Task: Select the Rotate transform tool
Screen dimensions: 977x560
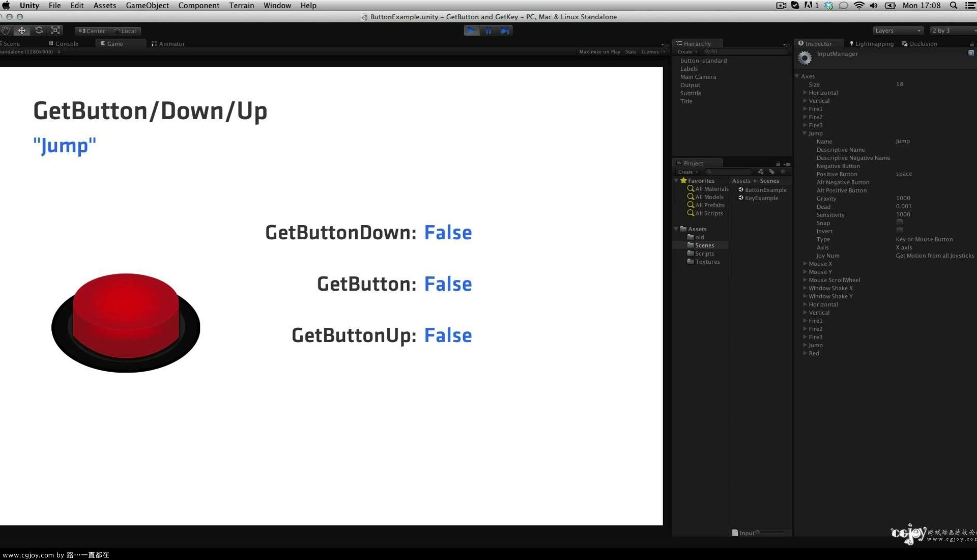Action: (x=39, y=31)
